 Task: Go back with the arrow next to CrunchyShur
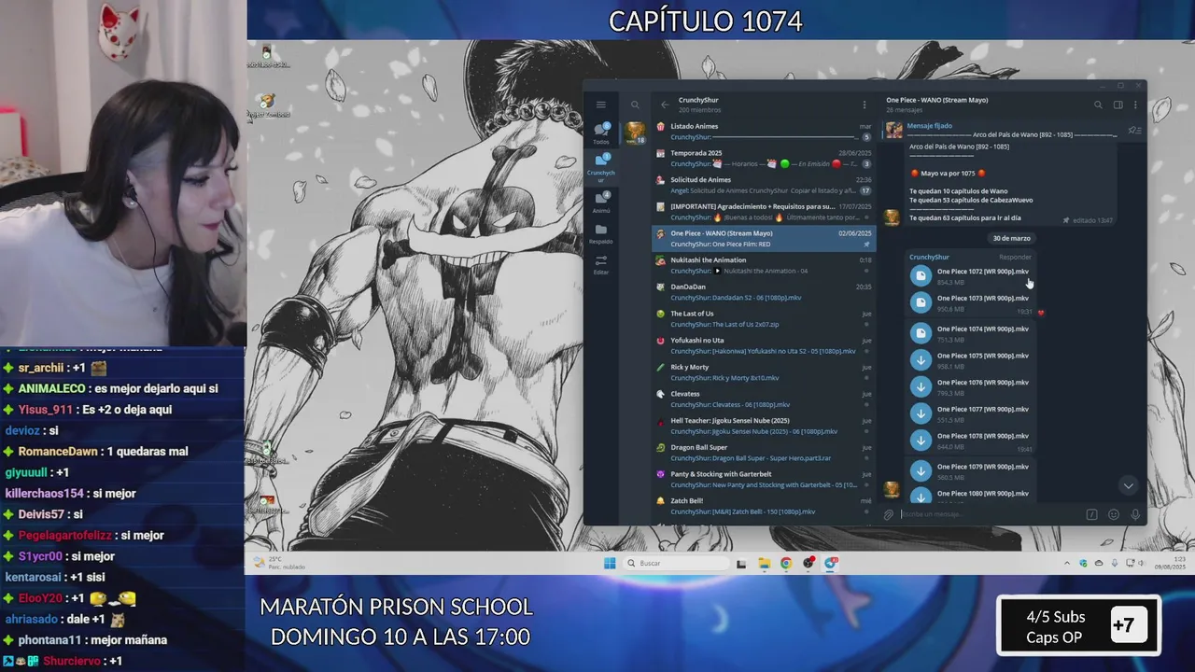(665, 105)
